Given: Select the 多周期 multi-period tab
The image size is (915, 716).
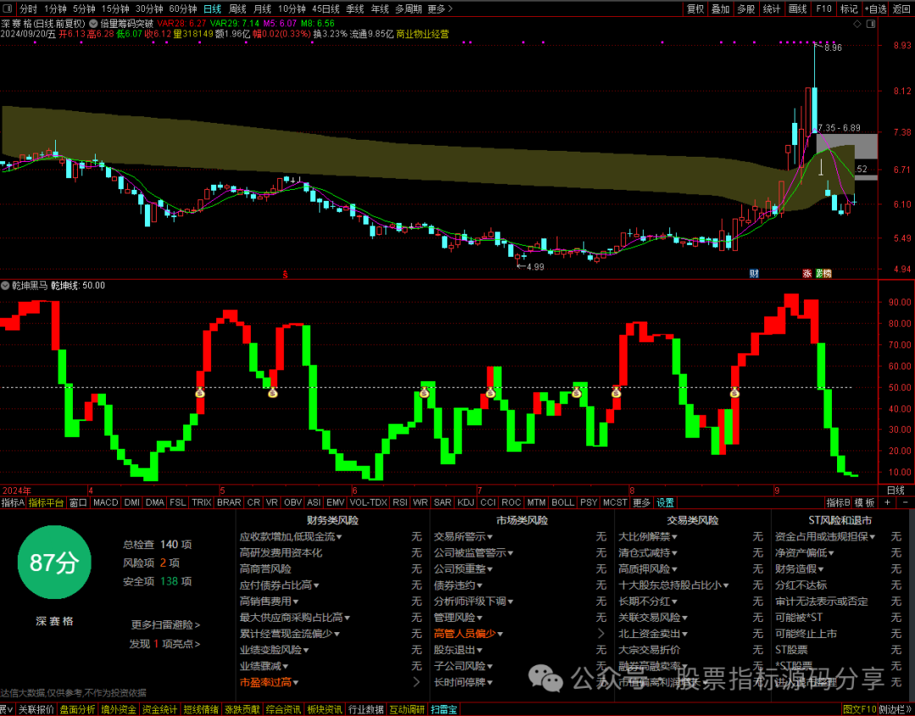Looking at the screenshot, I should pyautogui.click(x=408, y=8).
